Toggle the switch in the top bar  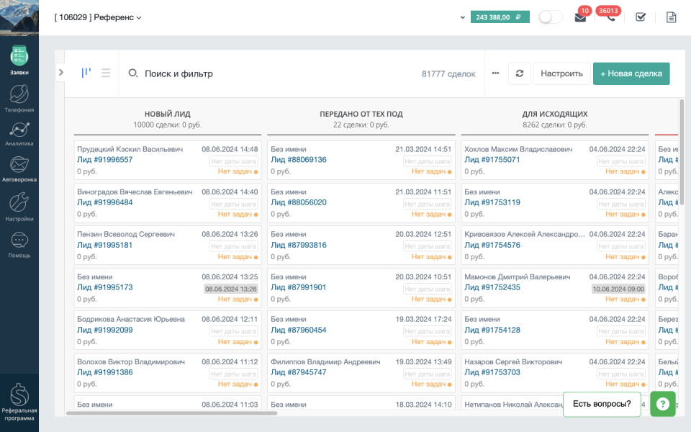pos(551,17)
